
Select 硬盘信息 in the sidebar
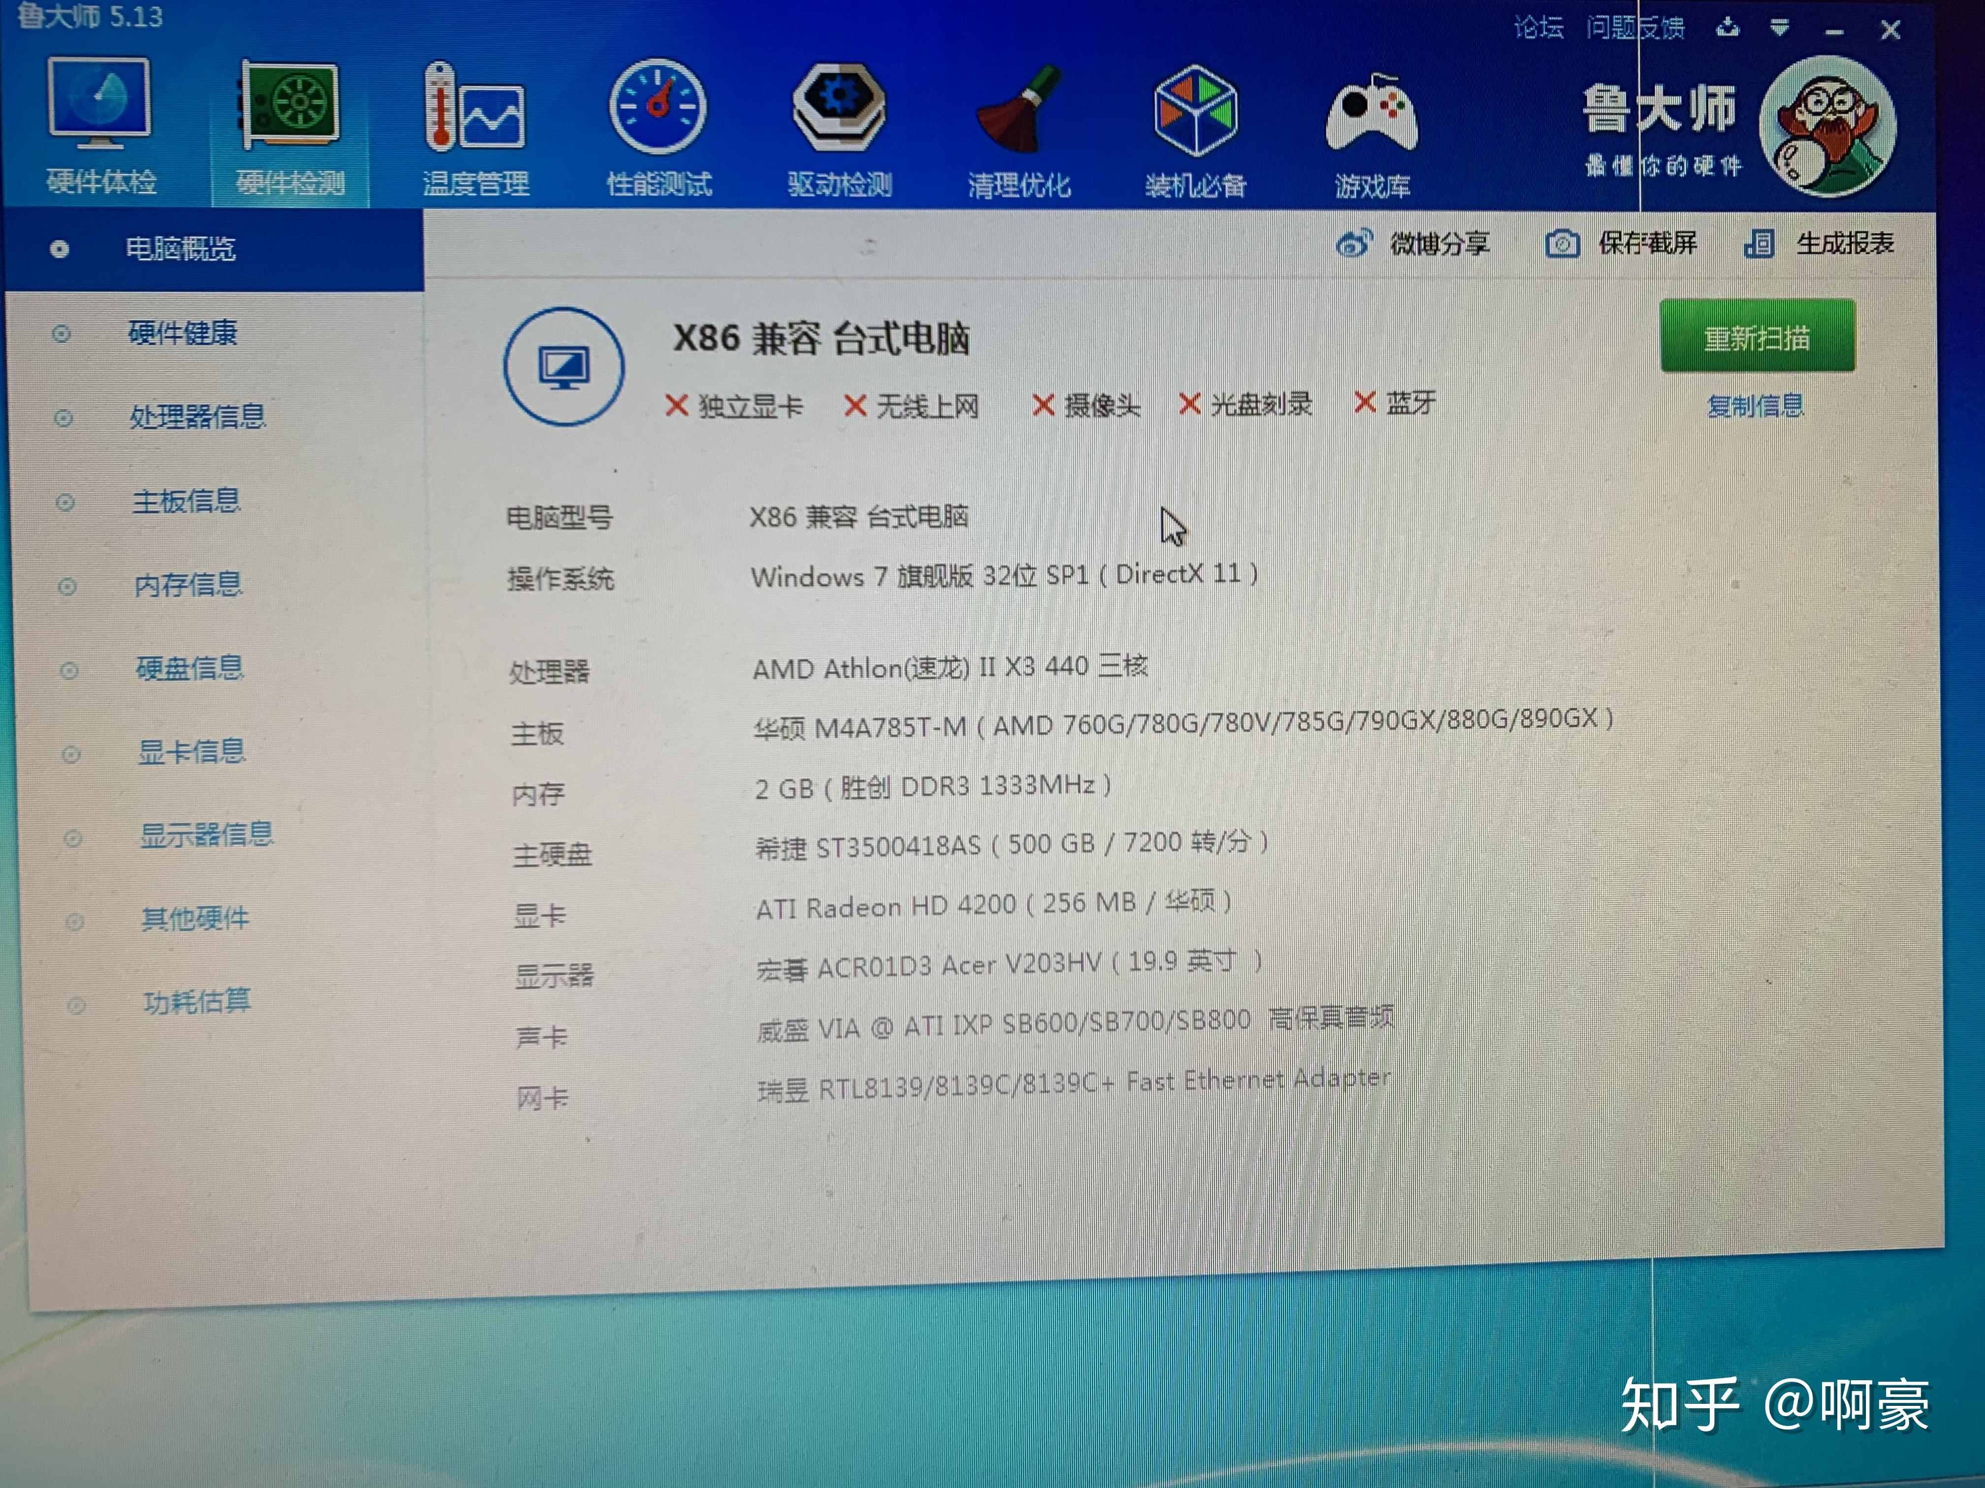[x=190, y=668]
